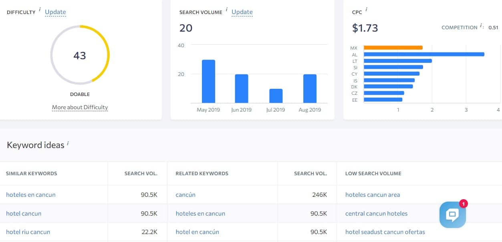
Task: Click the info icon beside Difficulty
Action: pos(40,10)
